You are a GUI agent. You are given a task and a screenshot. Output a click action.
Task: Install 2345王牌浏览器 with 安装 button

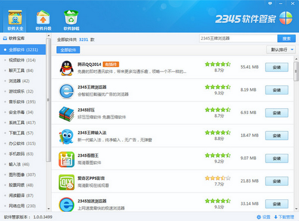point(277,90)
